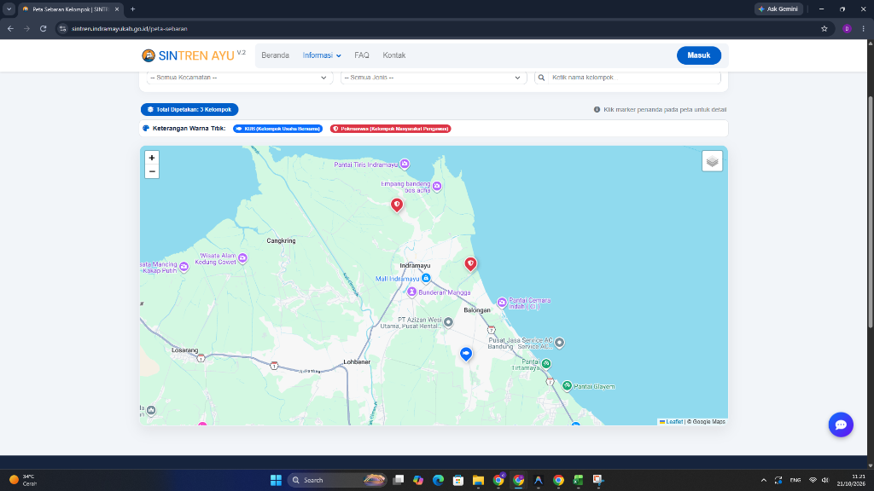Image resolution: width=874 pixels, height=491 pixels.
Task: Click the SINTREN AYU logo
Action: pos(194,55)
